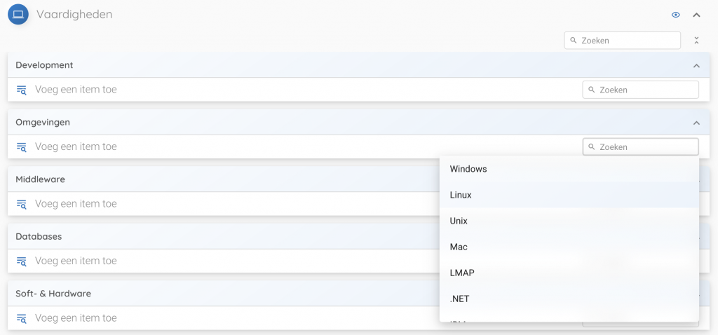The width and height of the screenshot is (718, 335).
Task: Select Linux from the dropdown list
Action: [x=461, y=195]
